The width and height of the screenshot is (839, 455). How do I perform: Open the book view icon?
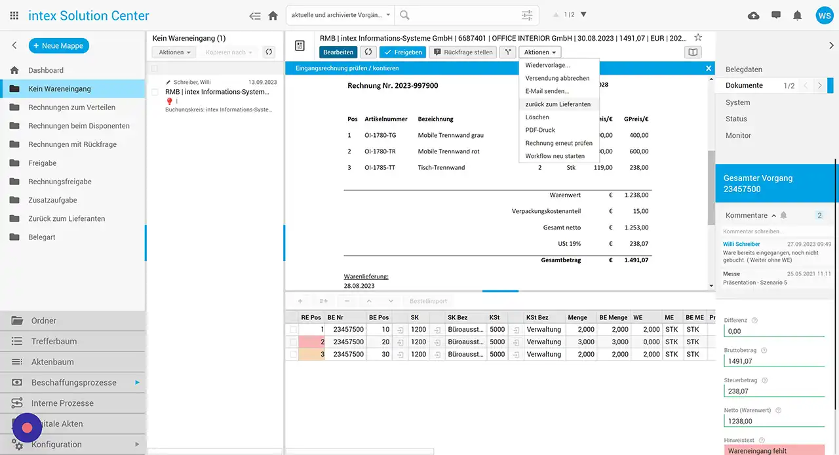point(692,52)
